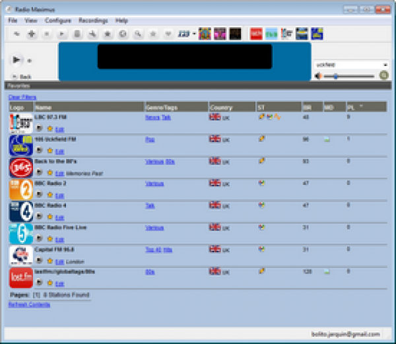Image resolution: width=396 pixels, height=344 pixels.
Task: Open the Recordings menu
Action: point(93,20)
